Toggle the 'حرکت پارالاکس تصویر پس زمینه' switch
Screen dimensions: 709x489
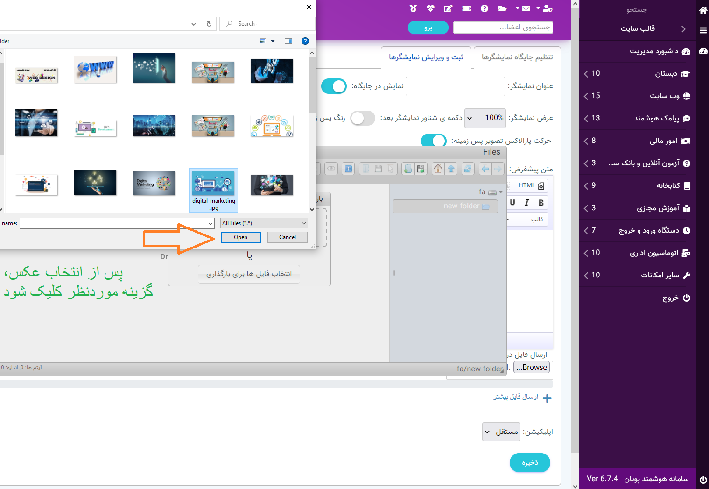434,140
